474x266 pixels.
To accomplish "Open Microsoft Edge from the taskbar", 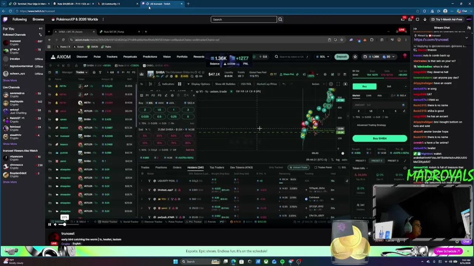I will (233, 262).
